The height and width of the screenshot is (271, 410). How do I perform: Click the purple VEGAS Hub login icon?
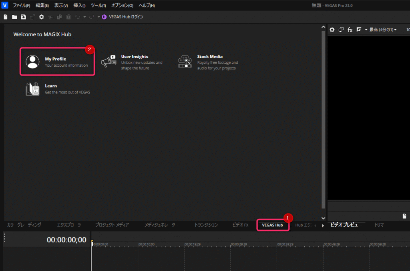(x=105, y=17)
